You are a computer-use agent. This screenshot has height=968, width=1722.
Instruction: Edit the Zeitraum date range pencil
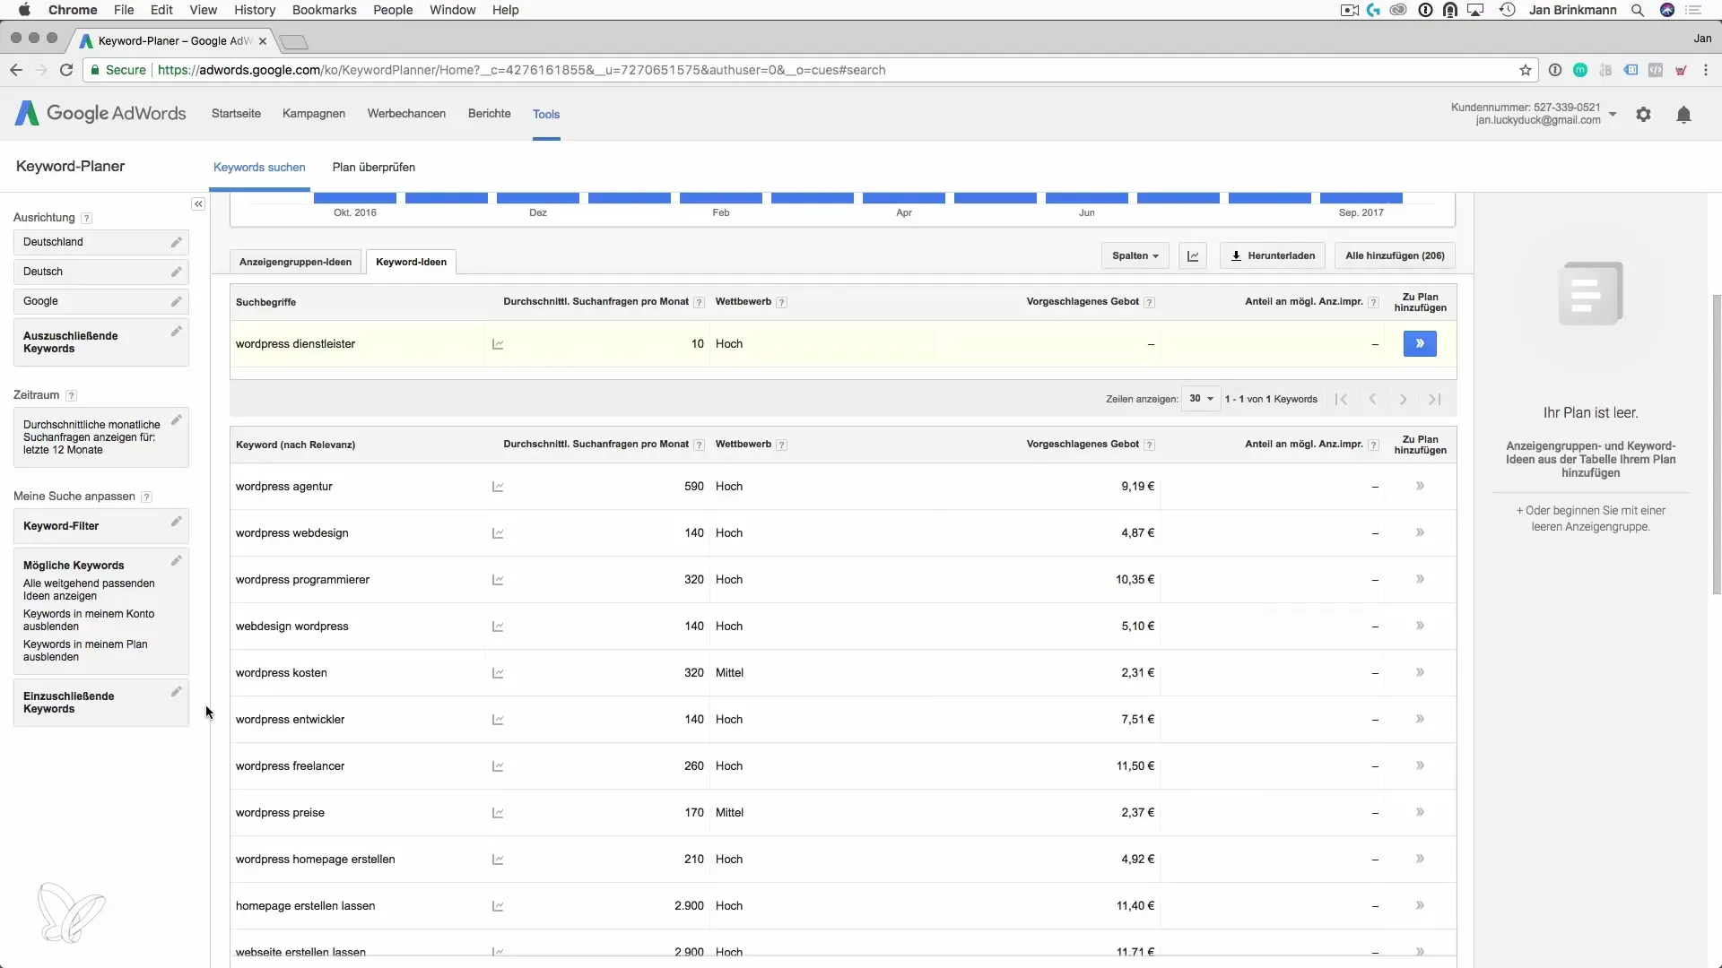pos(177,419)
